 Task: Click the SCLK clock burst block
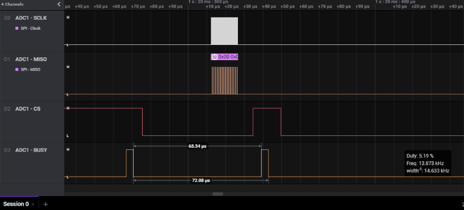pos(224,31)
